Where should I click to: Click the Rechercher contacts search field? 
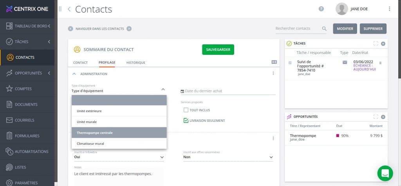[x=298, y=29]
